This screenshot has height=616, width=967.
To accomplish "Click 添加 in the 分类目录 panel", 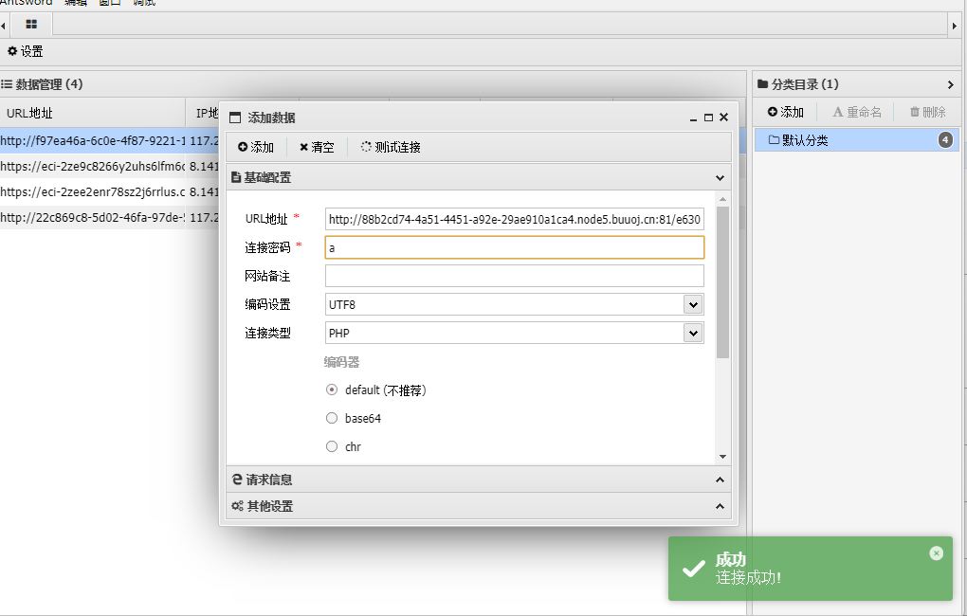I will [x=786, y=112].
